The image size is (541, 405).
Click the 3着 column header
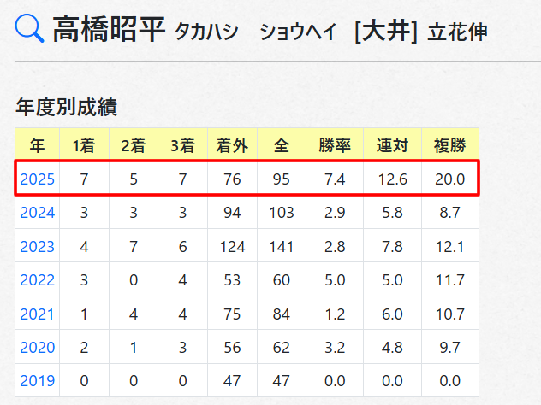(182, 145)
